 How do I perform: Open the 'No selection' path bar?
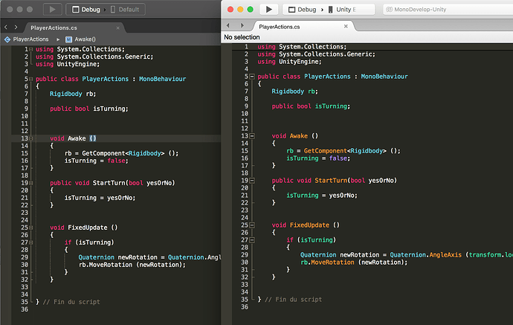pyautogui.click(x=242, y=37)
